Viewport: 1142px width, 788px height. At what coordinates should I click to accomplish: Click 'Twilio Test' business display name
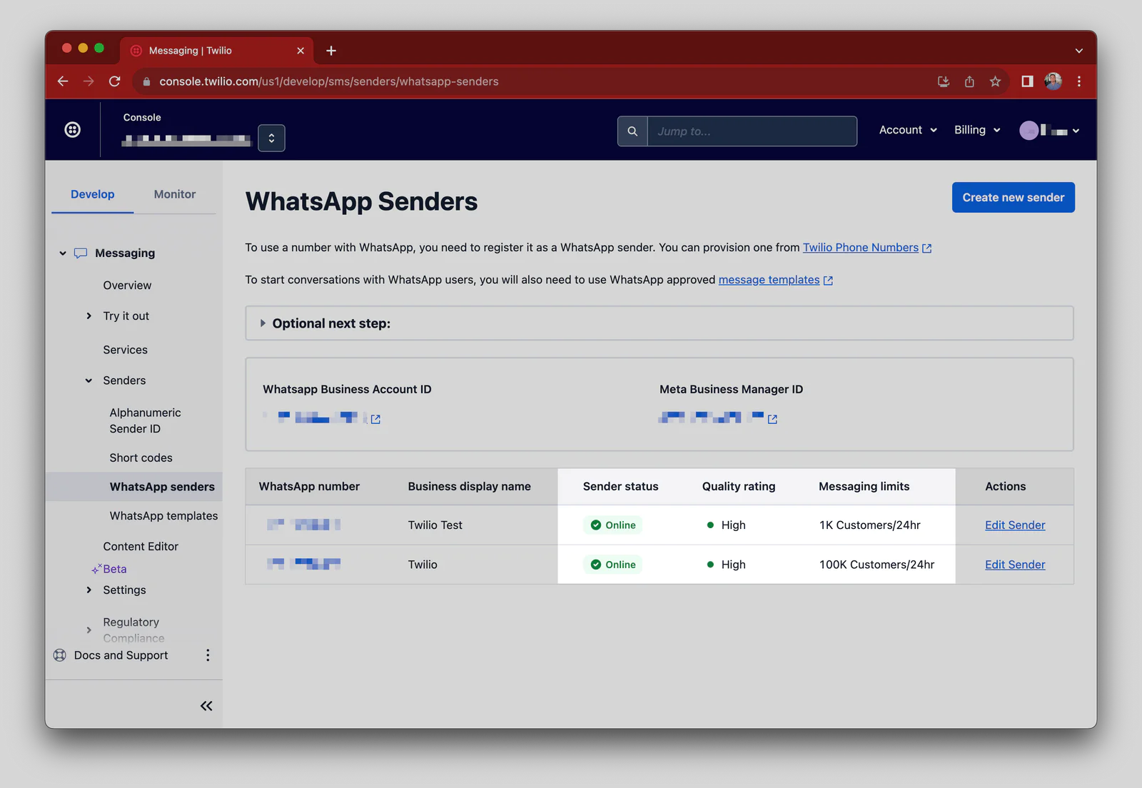coord(435,525)
